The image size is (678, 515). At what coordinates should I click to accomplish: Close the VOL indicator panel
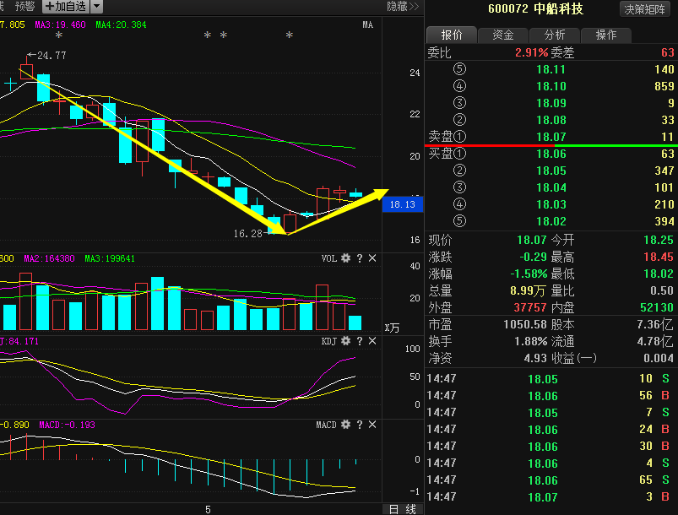[x=372, y=258]
